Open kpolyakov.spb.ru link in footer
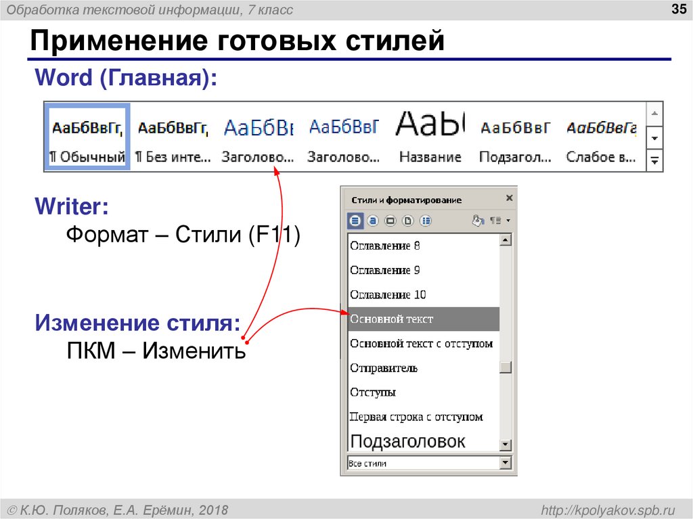Screen dimensions: 693x519 pos(608,510)
